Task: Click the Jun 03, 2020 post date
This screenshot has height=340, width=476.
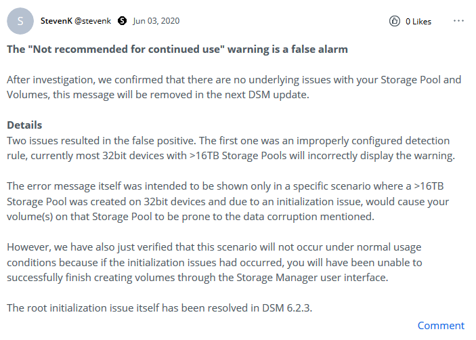Action: click(x=156, y=20)
